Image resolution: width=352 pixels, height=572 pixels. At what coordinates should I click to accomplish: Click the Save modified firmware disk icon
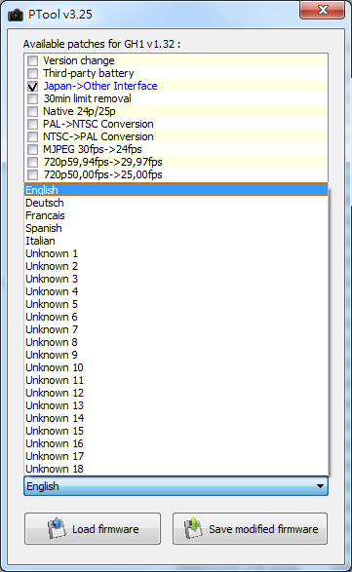193,528
